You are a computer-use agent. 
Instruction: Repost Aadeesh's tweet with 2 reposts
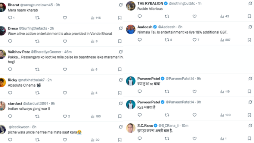tap(168, 40)
